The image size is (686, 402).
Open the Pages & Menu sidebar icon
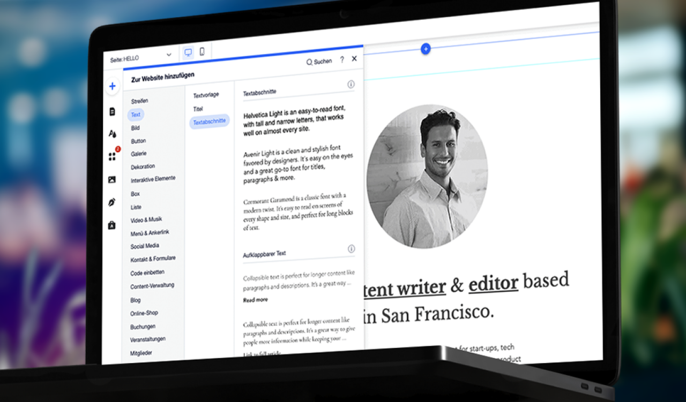[112, 111]
